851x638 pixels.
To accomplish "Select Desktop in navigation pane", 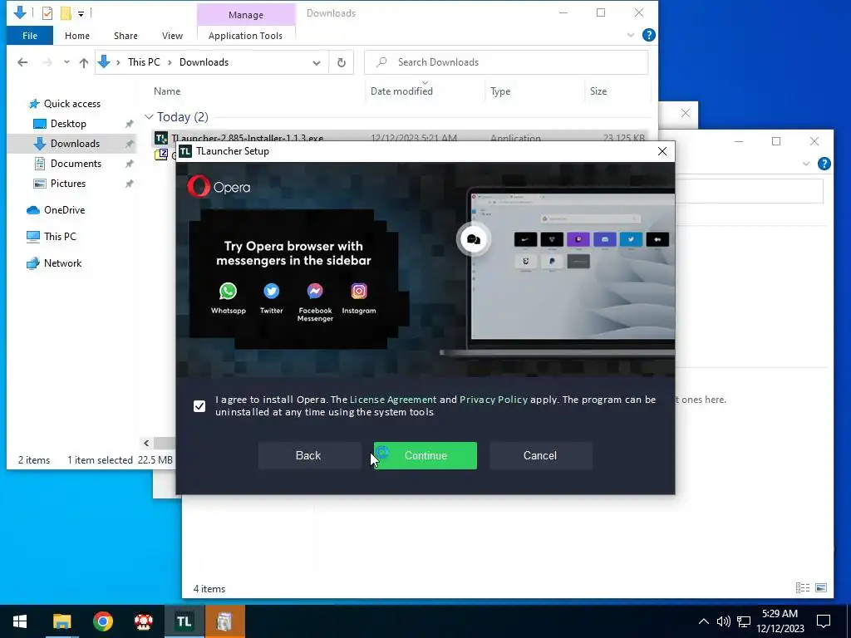I will pyautogui.click(x=68, y=124).
